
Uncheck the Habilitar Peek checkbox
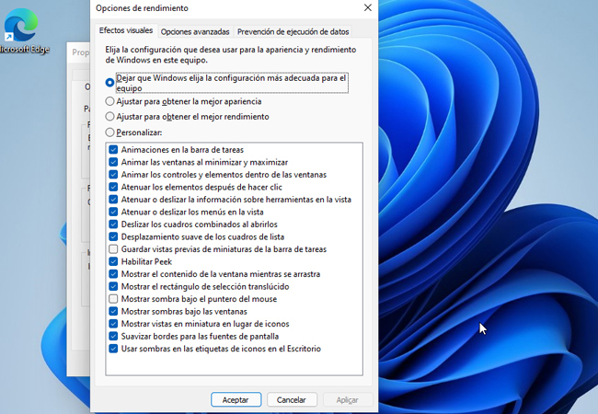point(113,261)
